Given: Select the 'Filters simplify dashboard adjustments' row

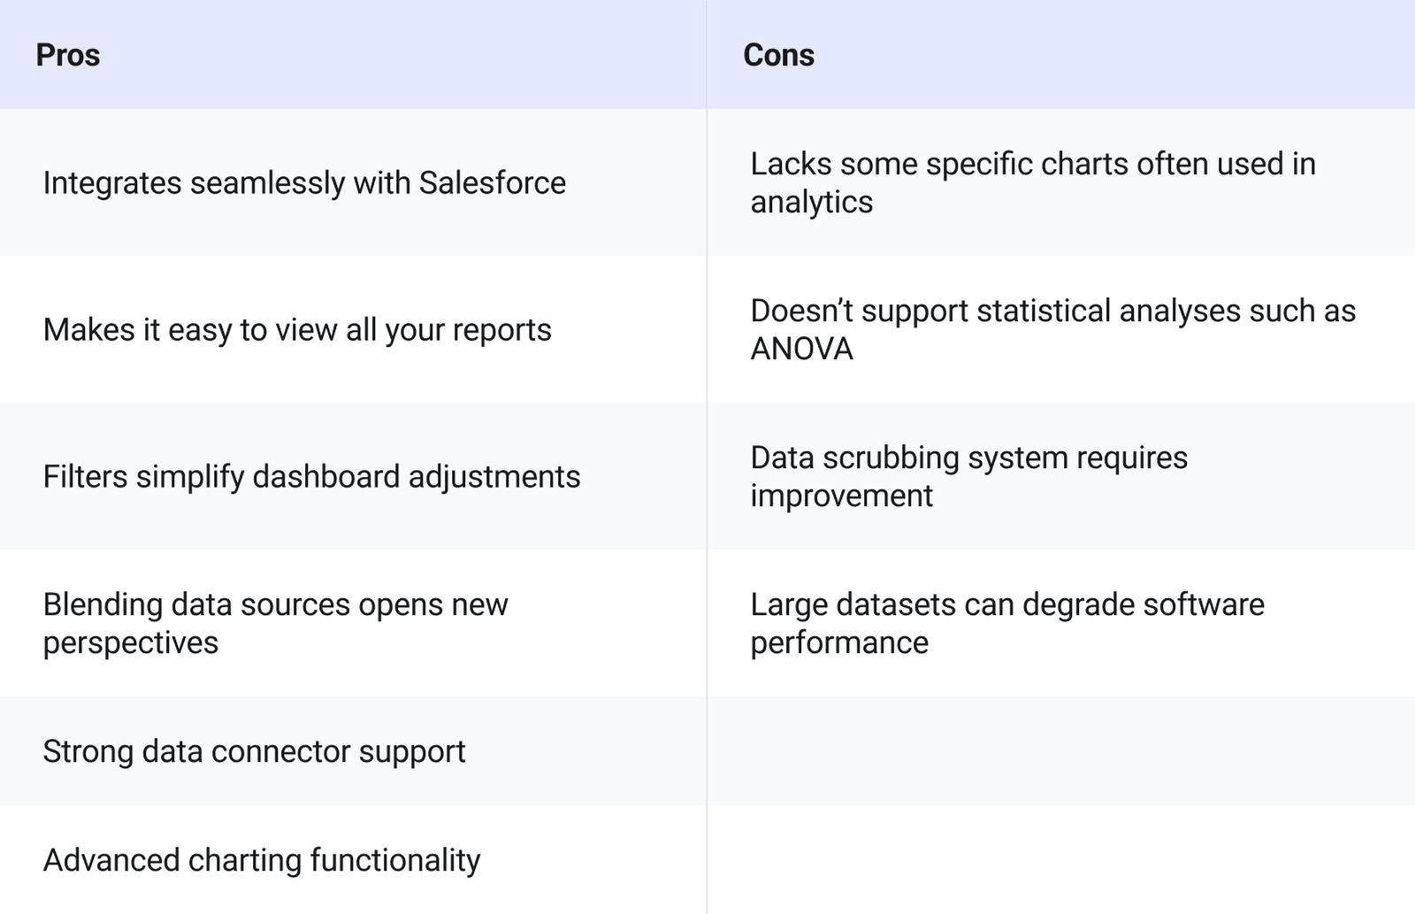Looking at the screenshot, I should point(311,477).
